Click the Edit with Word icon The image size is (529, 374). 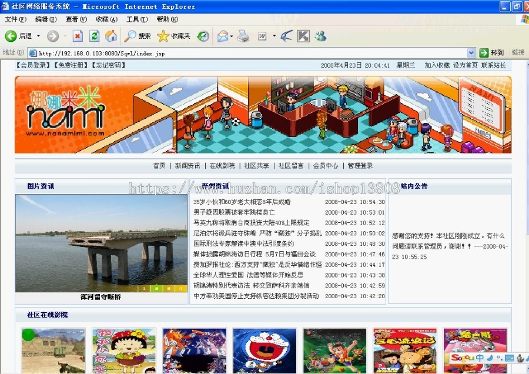(x=262, y=36)
